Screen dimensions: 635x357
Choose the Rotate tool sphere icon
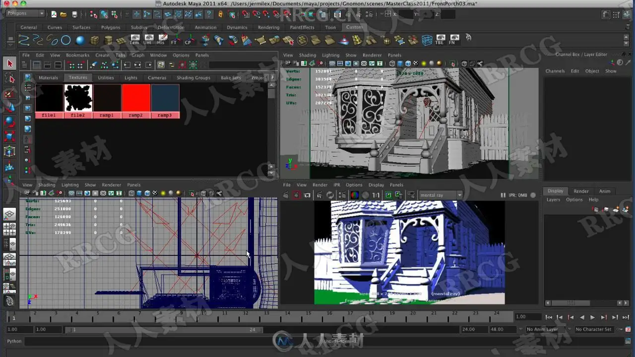click(x=9, y=121)
